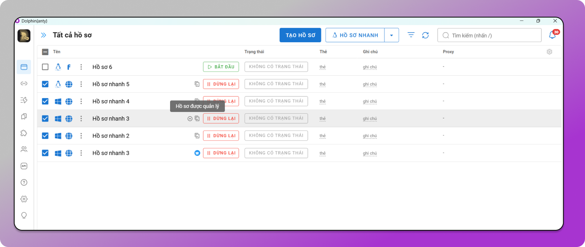Screen dimensions: 585x247
Task: Expand the Hồ sơ nhanh dropdown arrow
Action: 392,36
